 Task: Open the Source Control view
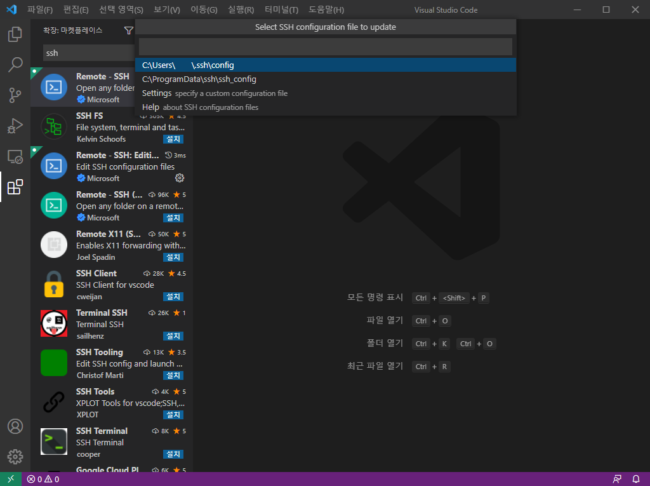tap(15, 95)
